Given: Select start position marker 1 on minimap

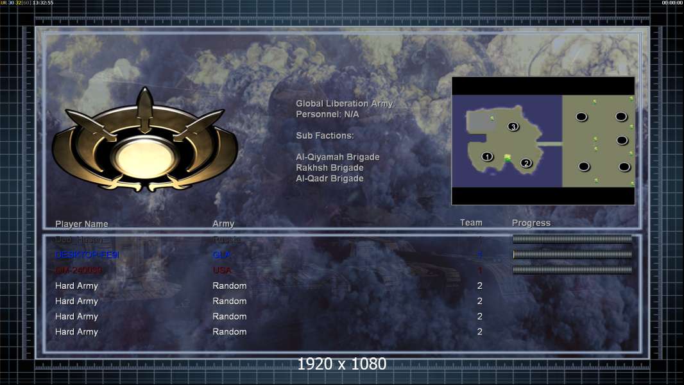Looking at the screenshot, I should pos(487,157).
